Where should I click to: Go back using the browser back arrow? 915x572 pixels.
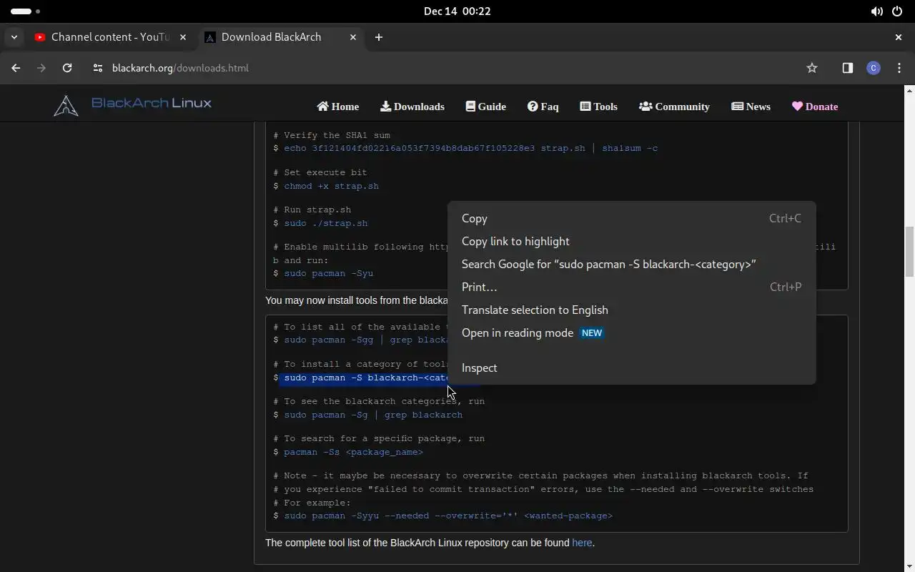click(16, 68)
